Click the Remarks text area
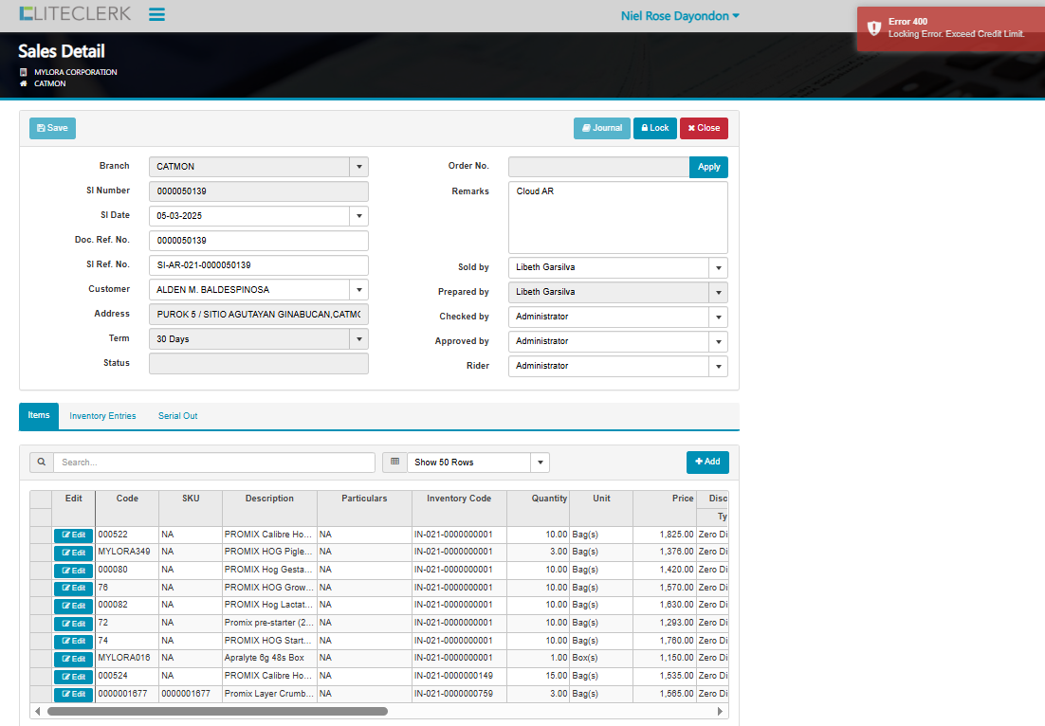The height and width of the screenshot is (726, 1045). (617, 218)
